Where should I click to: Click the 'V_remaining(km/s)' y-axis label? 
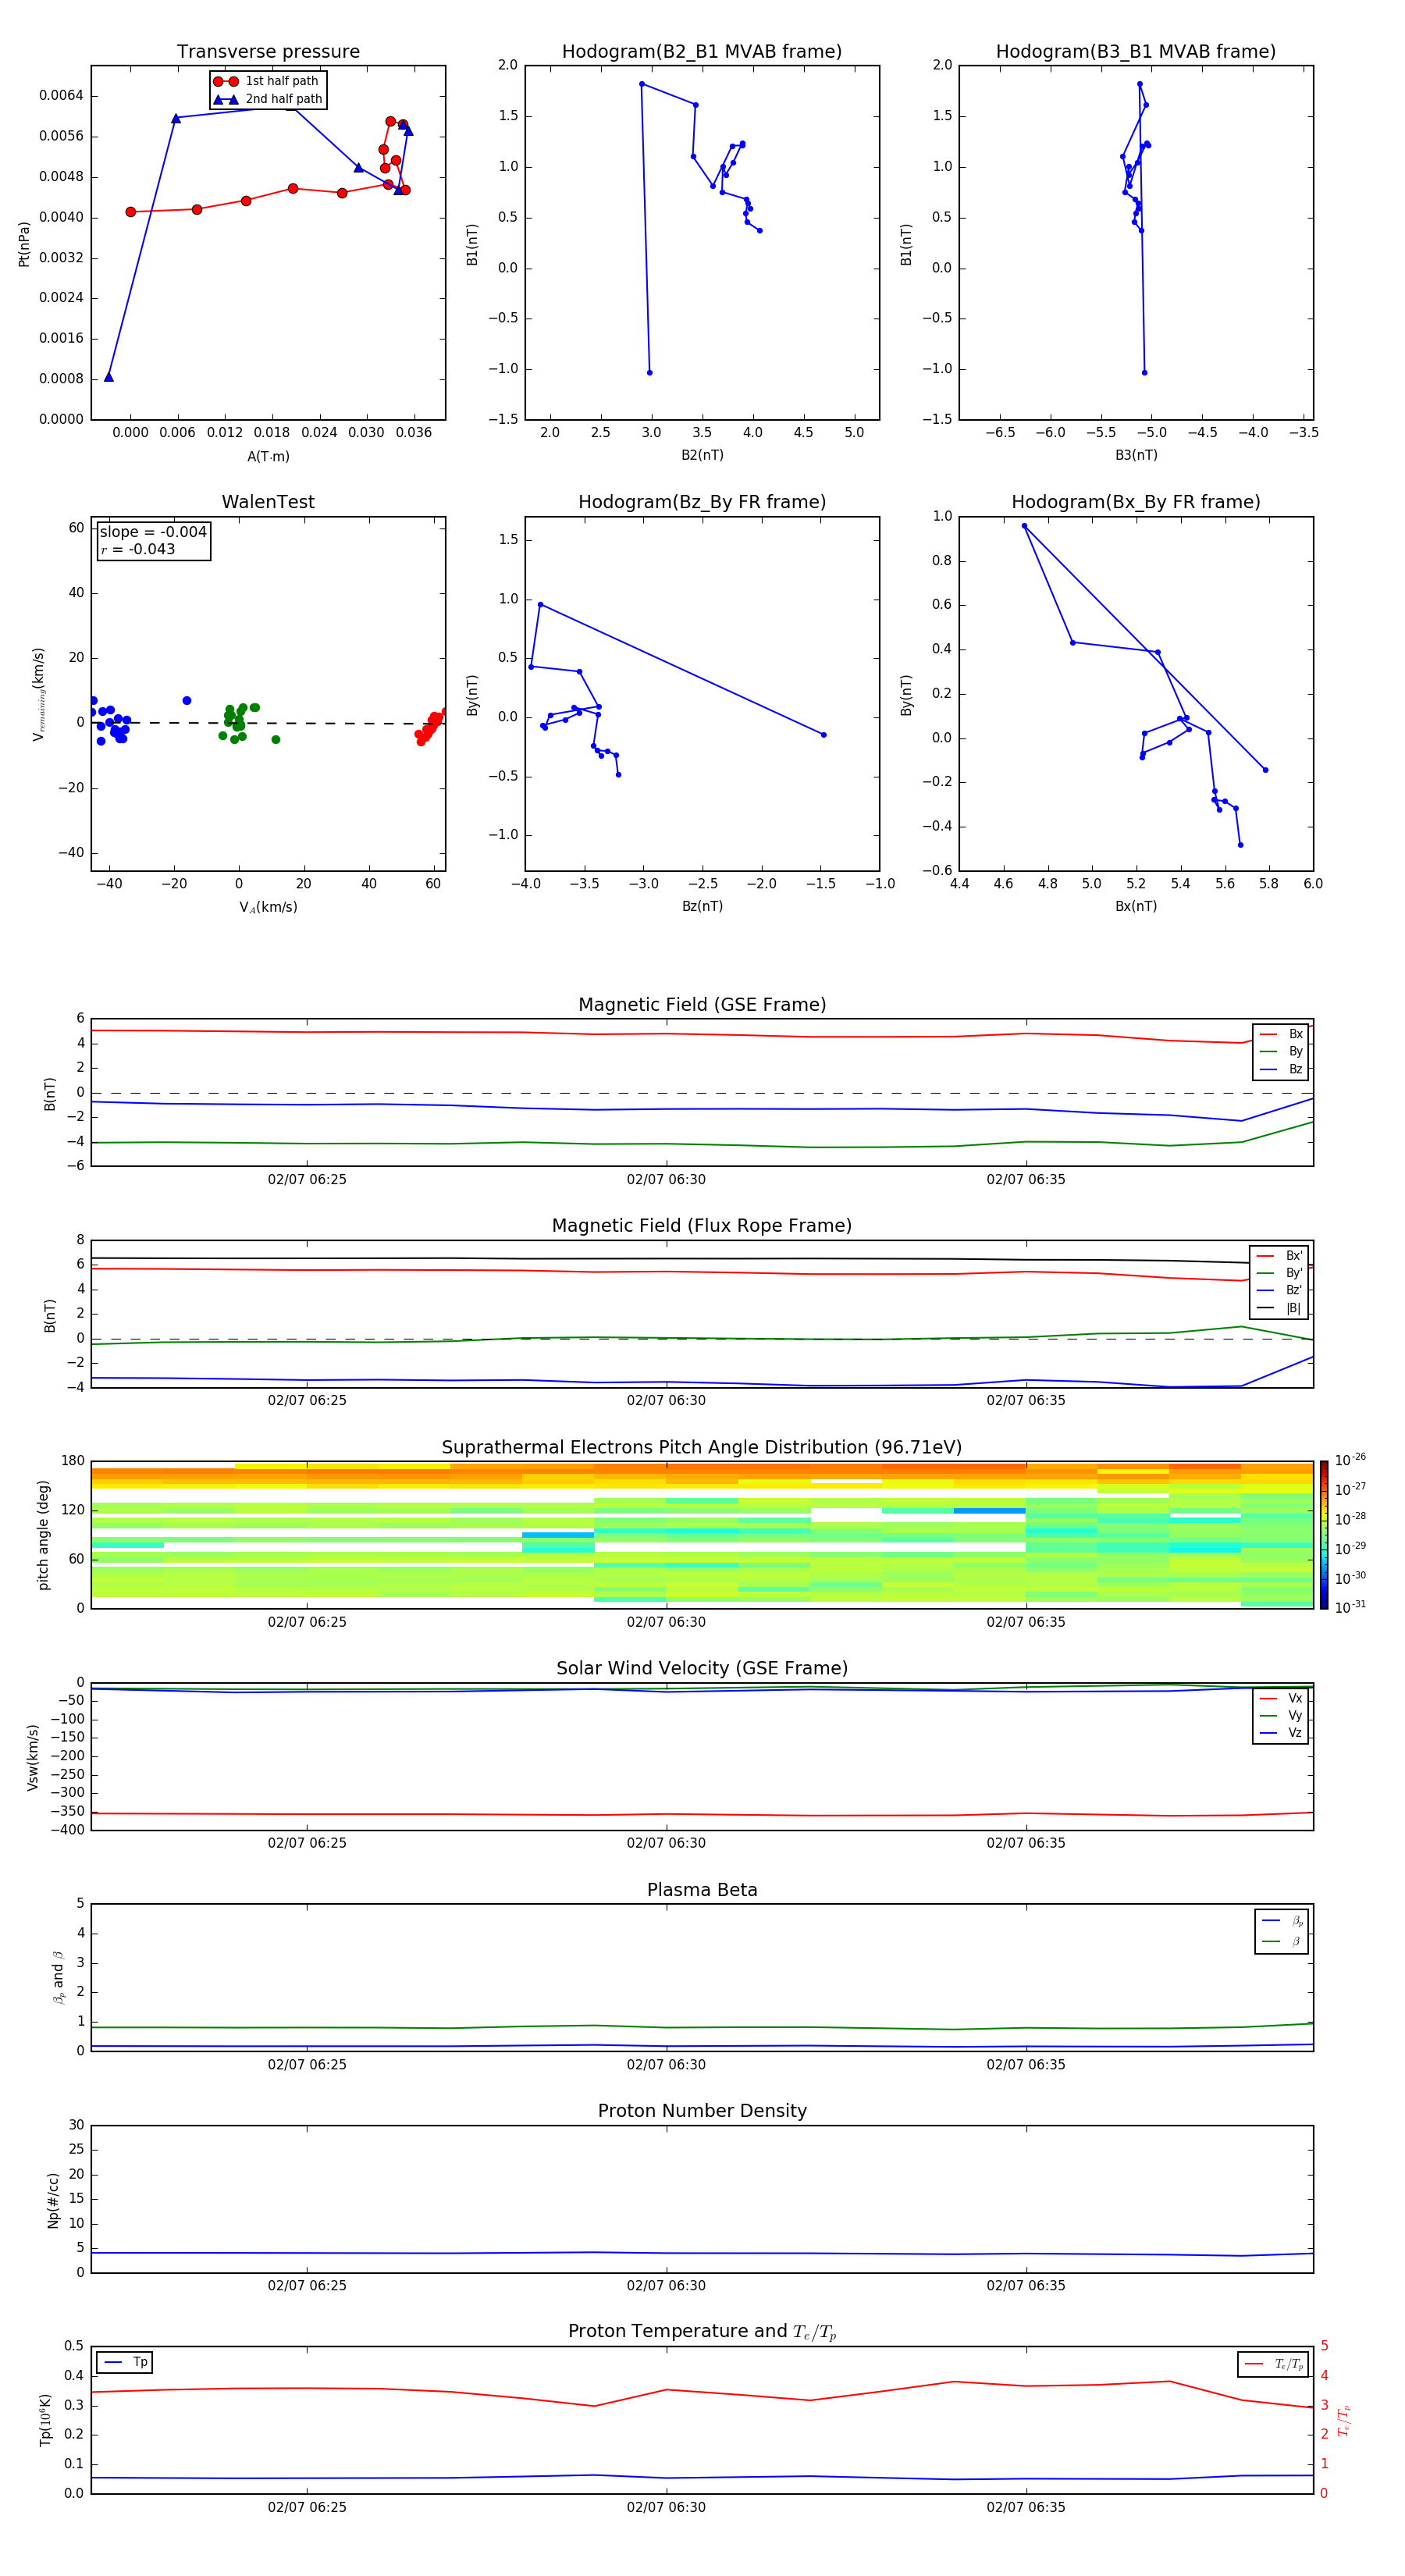(39, 694)
